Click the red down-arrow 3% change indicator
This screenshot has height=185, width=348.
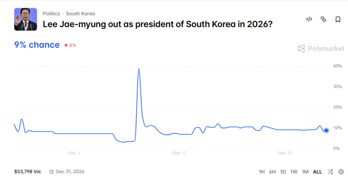[70, 45]
